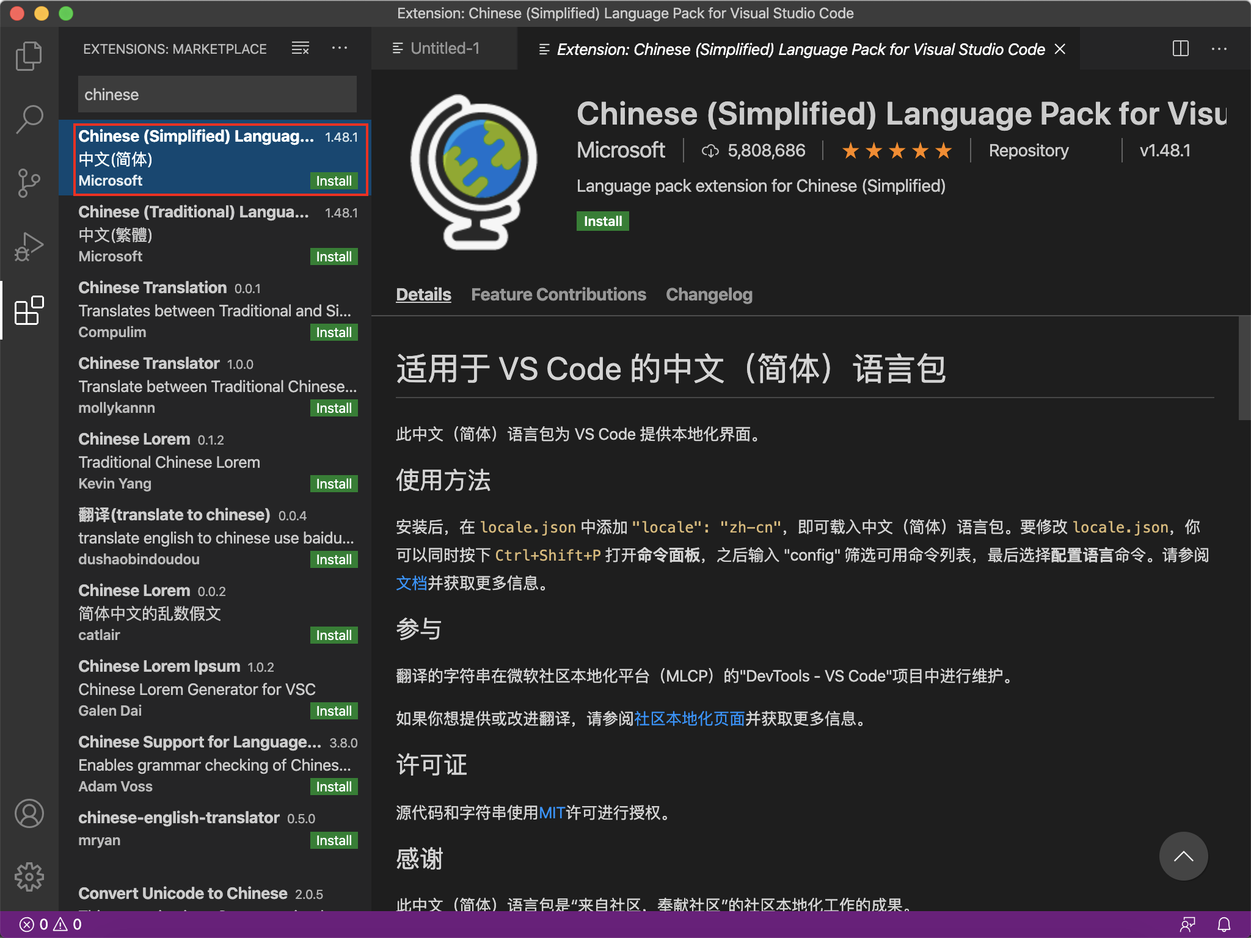This screenshot has height=938, width=1251.
Task: Clear the extension search results
Action: pos(300,48)
